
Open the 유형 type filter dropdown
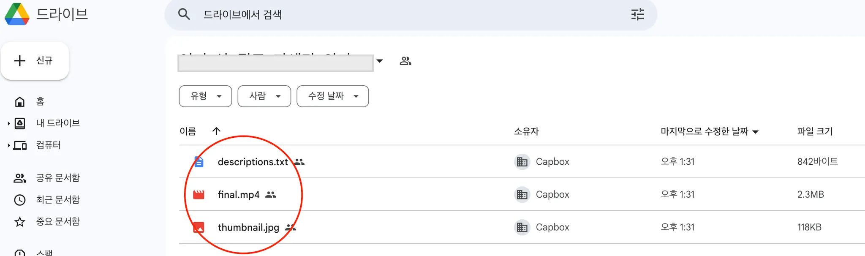(205, 96)
